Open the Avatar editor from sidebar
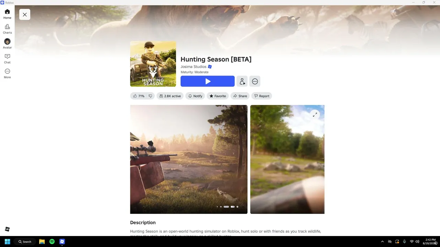 7,44
